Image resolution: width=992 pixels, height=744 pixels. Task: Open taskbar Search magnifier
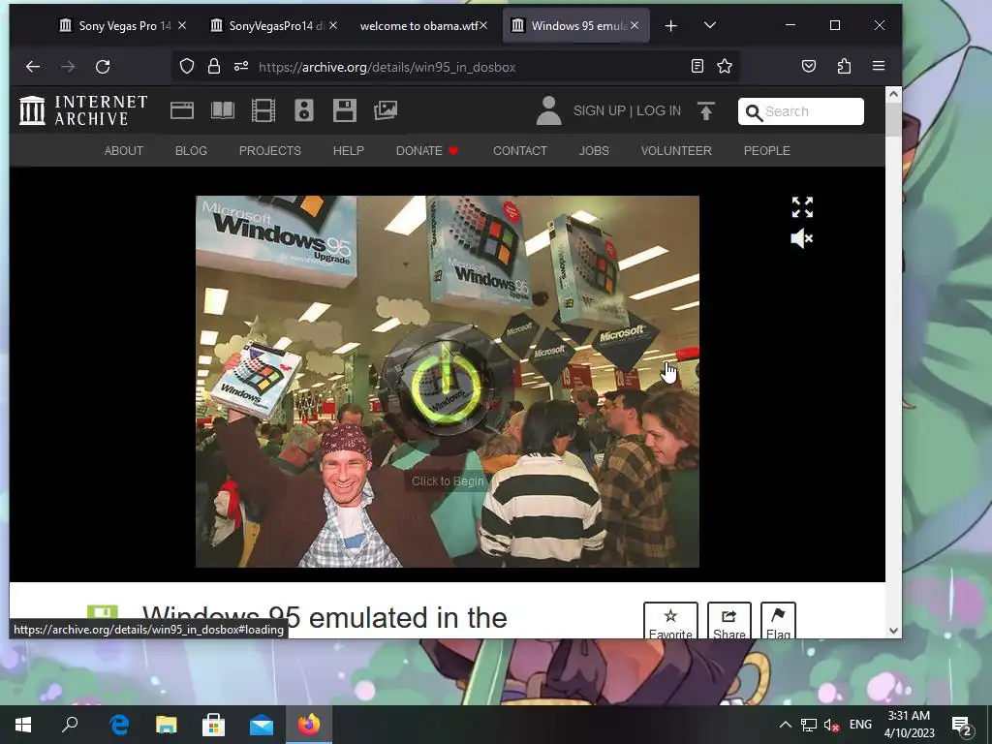click(70, 725)
